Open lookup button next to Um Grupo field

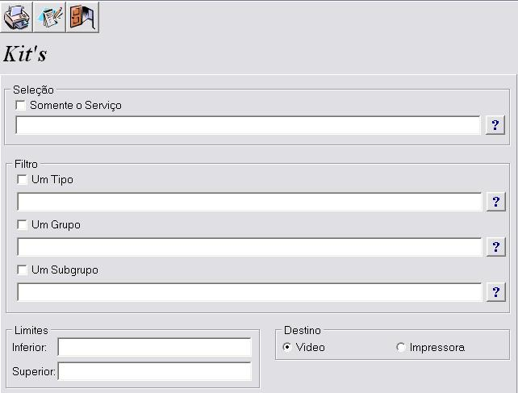coord(495,247)
